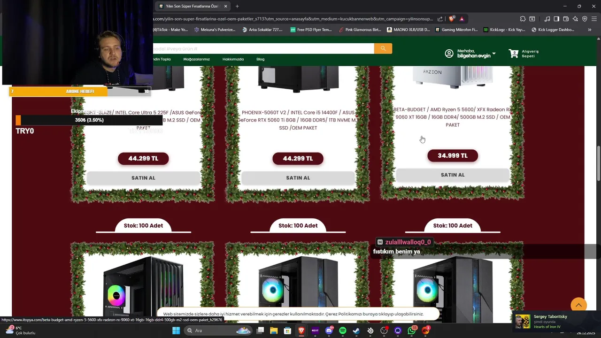Open Steam from taskbar
The image size is (601, 338).
(x=356, y=330)
